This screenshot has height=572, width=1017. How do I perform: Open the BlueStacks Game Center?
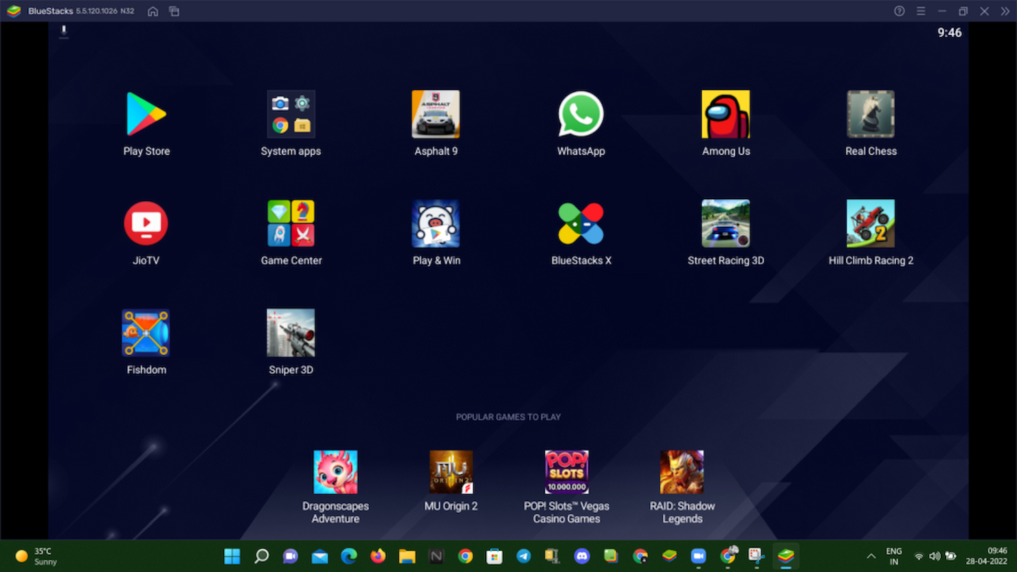(x=291, y=223)
